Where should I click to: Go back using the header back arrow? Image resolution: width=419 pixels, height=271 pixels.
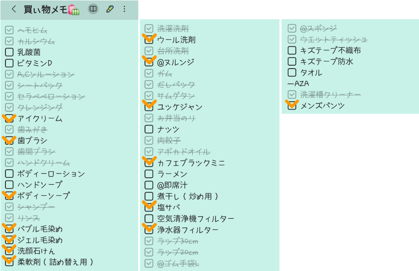[14, 9]
